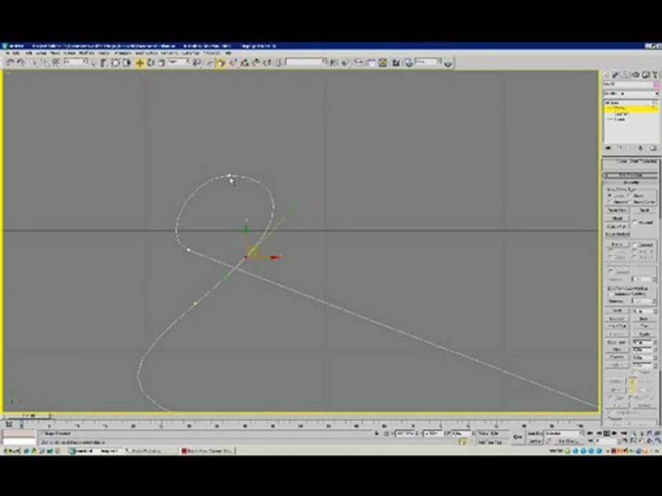Screen dimensions: 662x496
Task: Click the Break button in Geometry rollout
Action: pos(644,210)
